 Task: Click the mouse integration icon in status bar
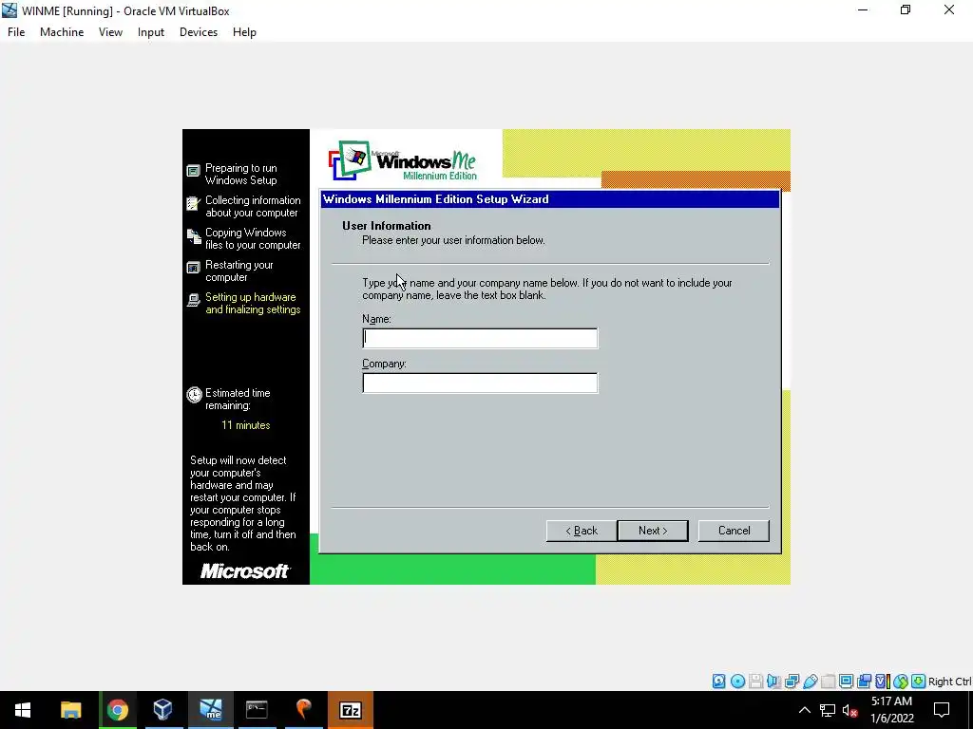coord(901,682)
